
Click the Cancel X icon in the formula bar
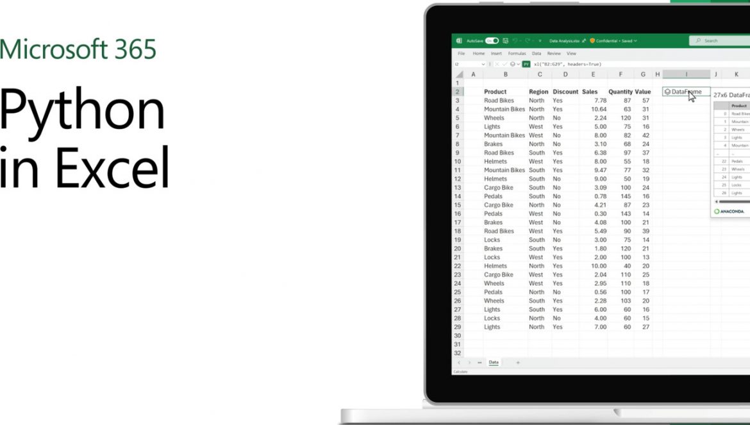point(497,64)
